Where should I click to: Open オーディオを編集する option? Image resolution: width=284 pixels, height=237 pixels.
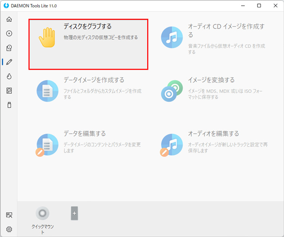click(x=213, y=133)
